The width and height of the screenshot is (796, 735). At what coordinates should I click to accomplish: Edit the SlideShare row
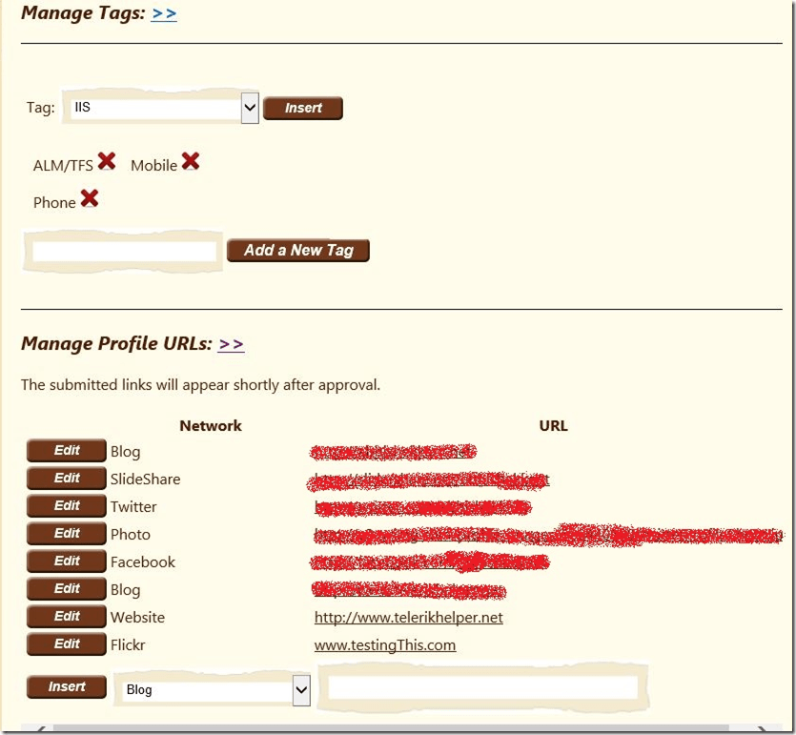(x=66, y=479)
